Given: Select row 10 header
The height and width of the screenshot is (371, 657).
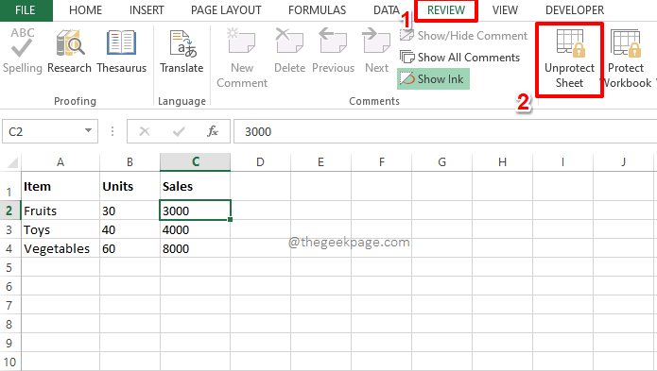Looking at the screenshot, I should coord(10,362).
